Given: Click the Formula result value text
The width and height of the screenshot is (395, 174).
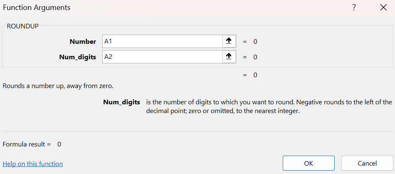Looking at the screenshot, I should tap(59, 144).
